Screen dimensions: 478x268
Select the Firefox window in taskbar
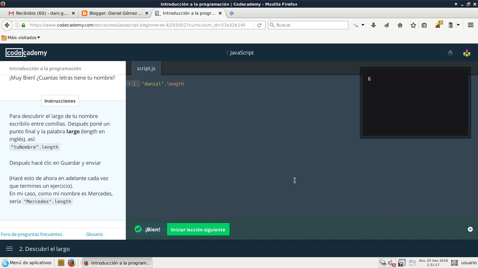click(117, 263)
